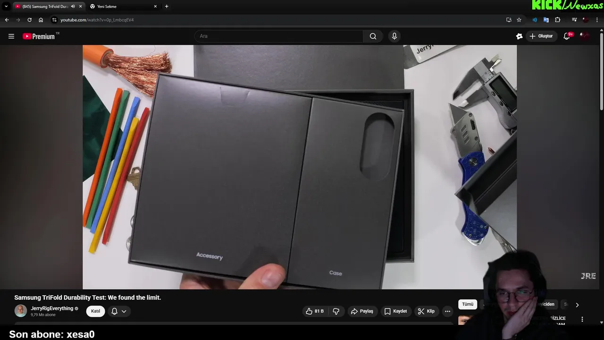Open the YouTube guide hamburger menu

[11, 36]
